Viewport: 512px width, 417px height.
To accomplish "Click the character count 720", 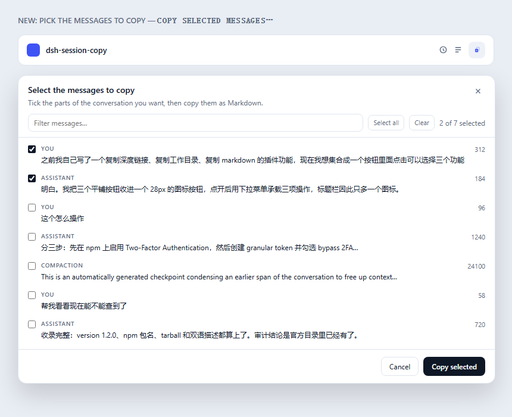I will (480, 325).
